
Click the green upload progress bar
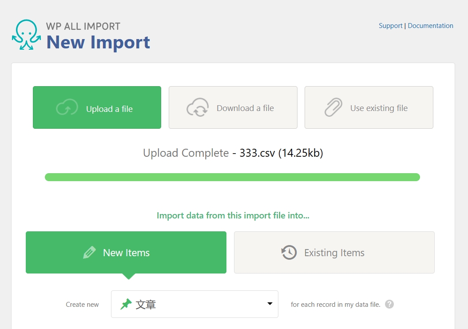pos(232,177)
